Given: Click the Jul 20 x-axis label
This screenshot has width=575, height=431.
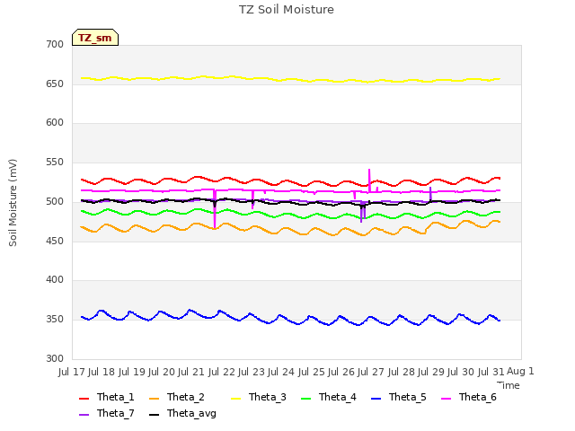Looking at the screenshot, I should coord(162,372).
